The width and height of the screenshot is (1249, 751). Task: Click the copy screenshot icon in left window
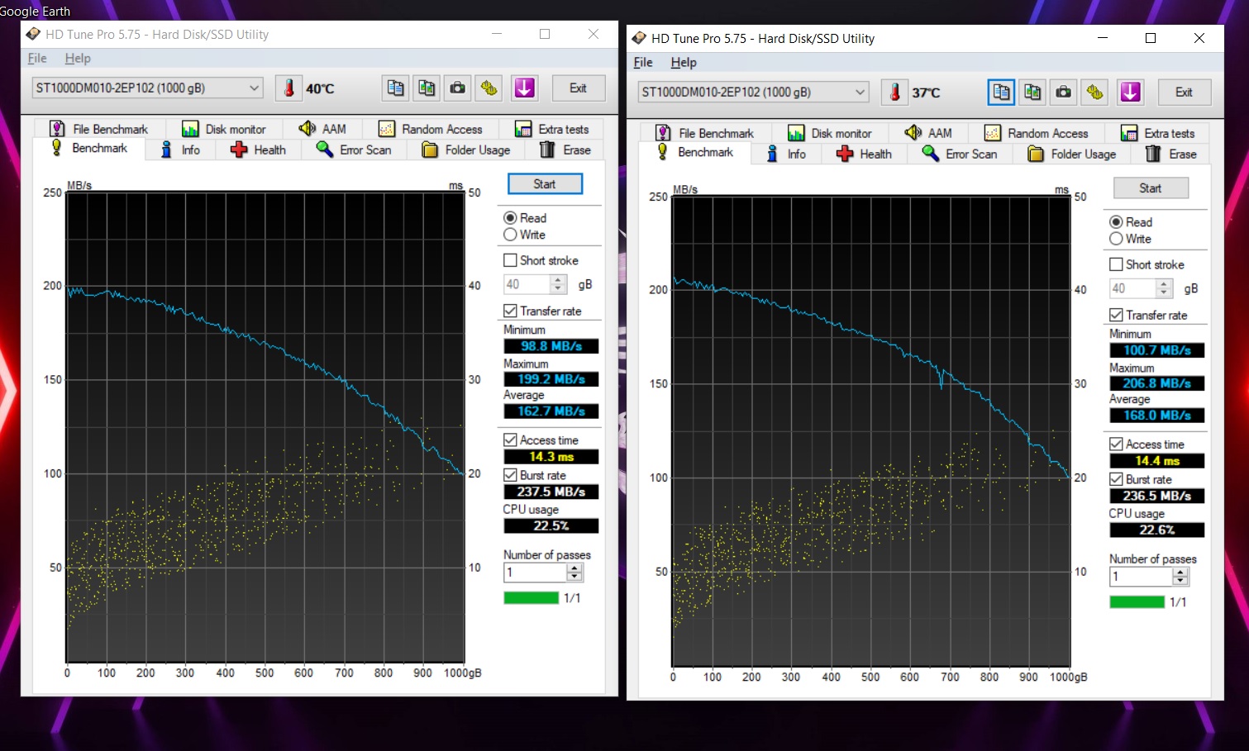(x=427, y=88)
